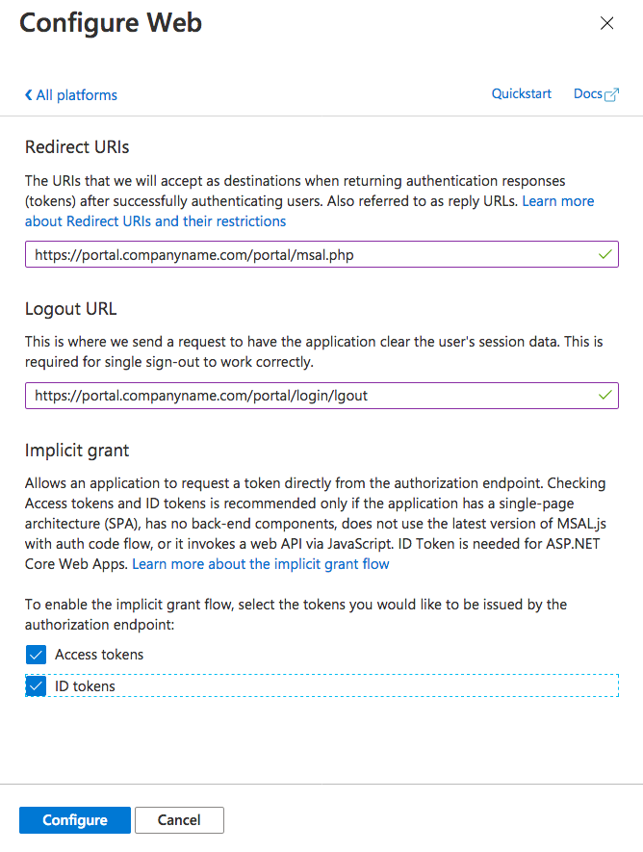
Task: Click the green checkmark in the Redirect URI field
Action: click(x=604, y=255)
